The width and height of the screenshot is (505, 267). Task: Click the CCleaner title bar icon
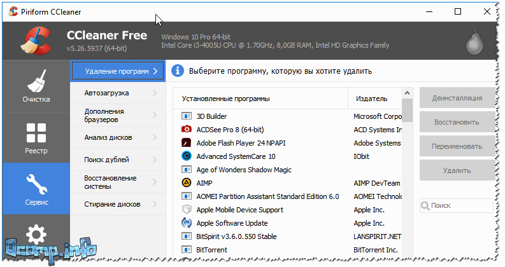13,12
